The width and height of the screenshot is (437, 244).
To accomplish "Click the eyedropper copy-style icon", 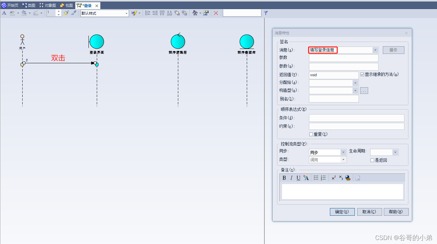I will 74,13.
